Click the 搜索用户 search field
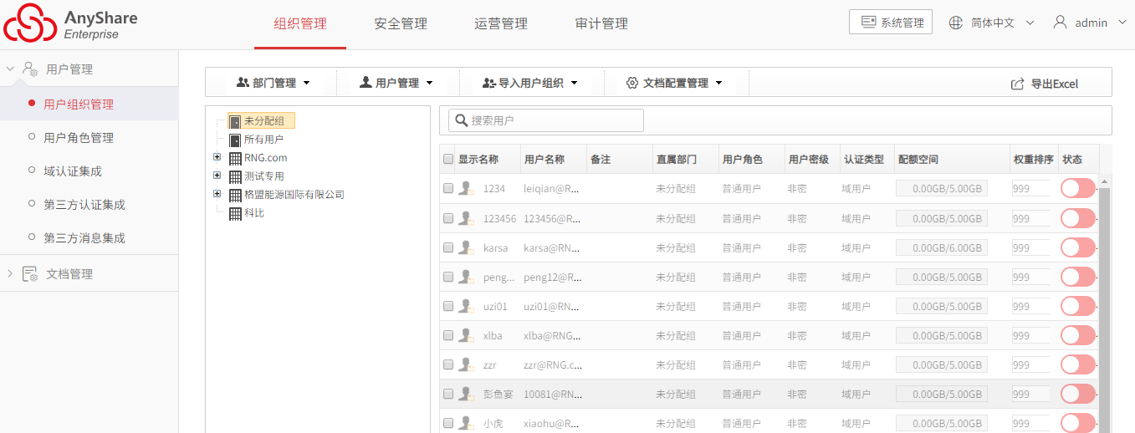The image size is (1135, 433). [546, 120]
